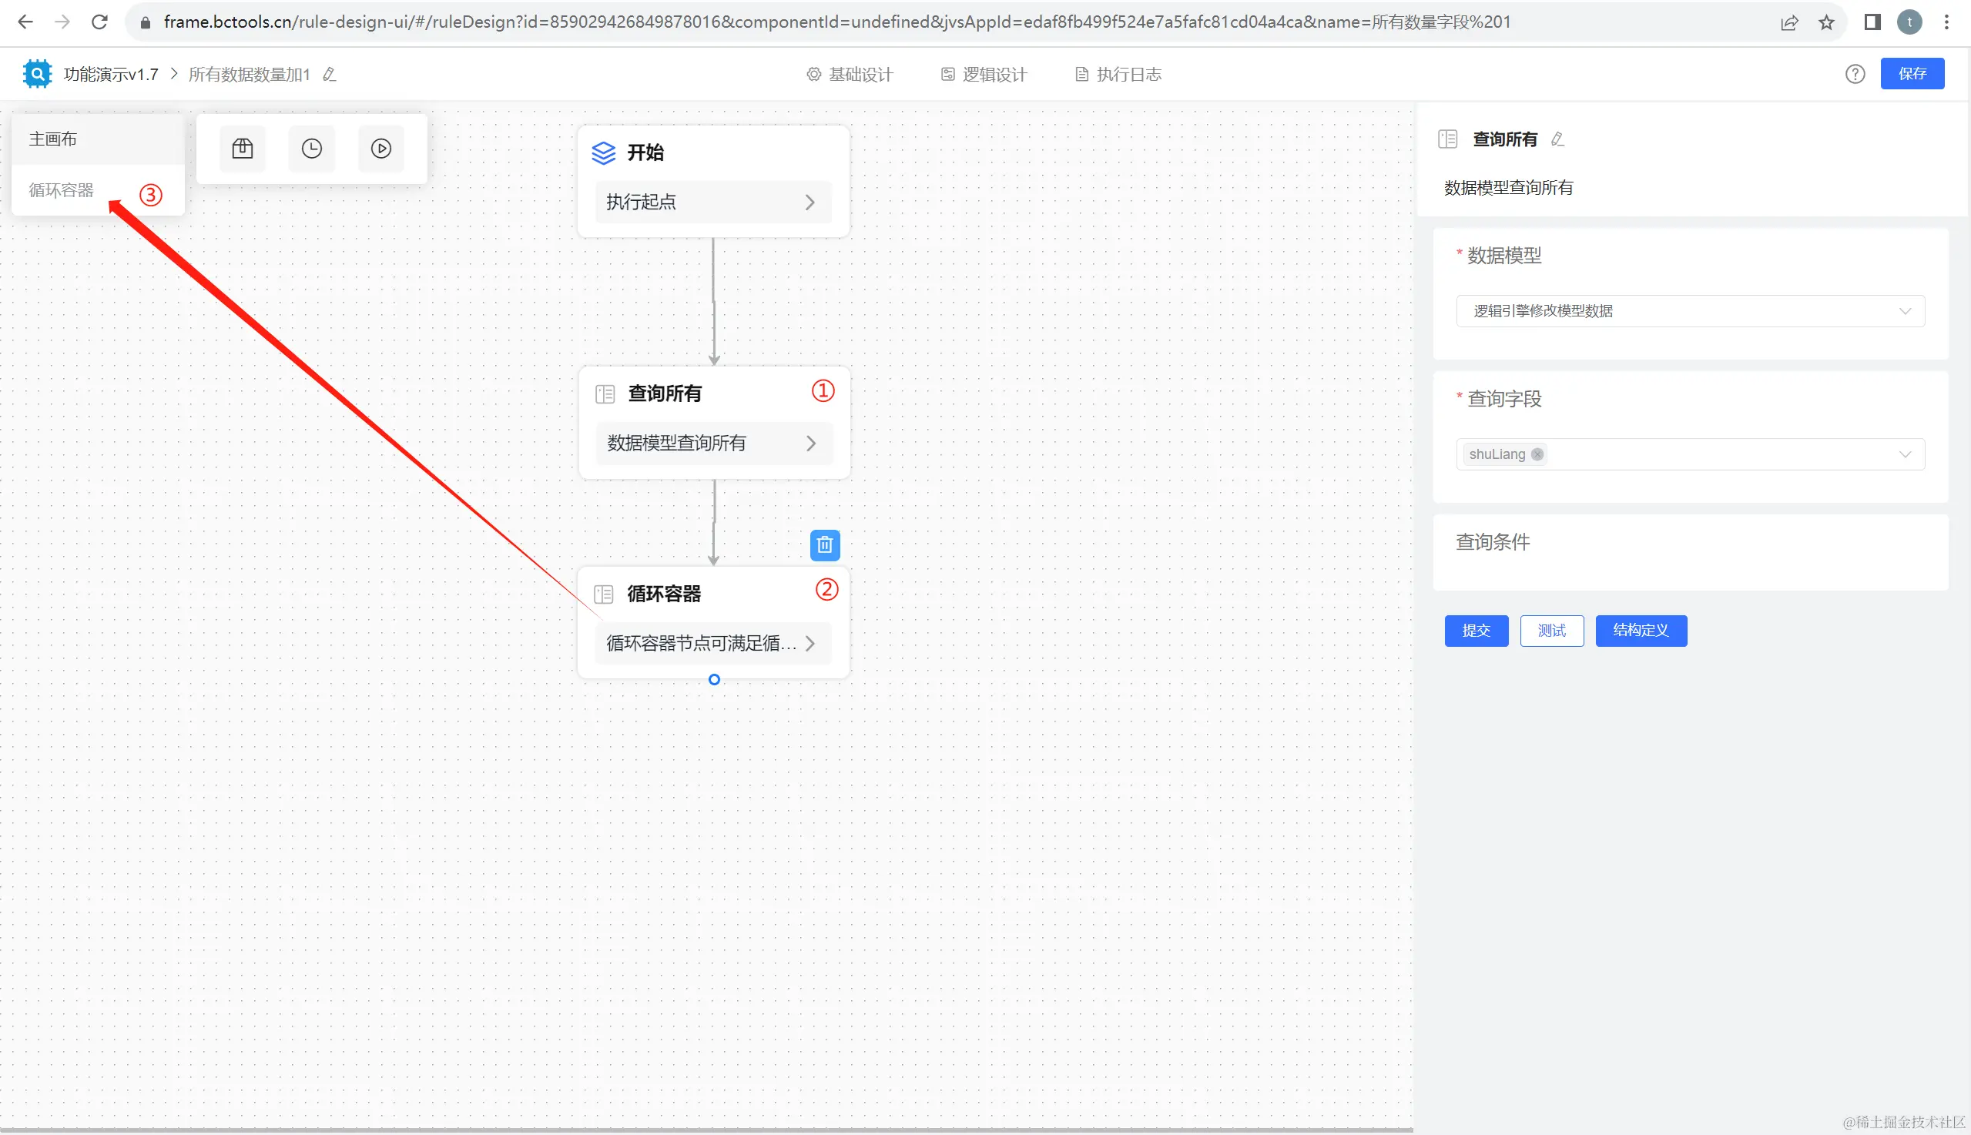This screenshot has height=1135, width=1971.
Task: Click pencil icon beside 查询所有 panel title
Action: 1558,139
